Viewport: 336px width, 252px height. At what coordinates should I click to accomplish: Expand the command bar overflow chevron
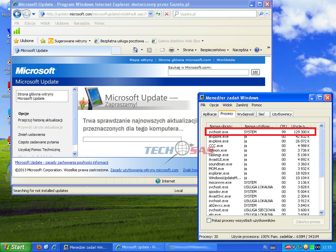268,47
